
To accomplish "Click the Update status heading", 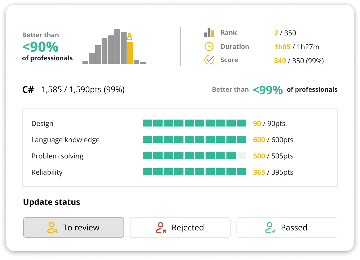I will click(51, 202).
